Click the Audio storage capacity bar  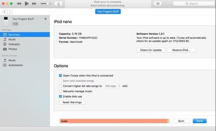tap(115, 121)
